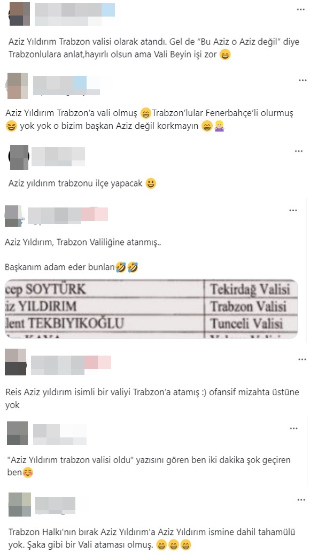
Task: Open more menu on the 'şok geçiren' tweet
Action: pyautogui.click(x=294, y=428)
